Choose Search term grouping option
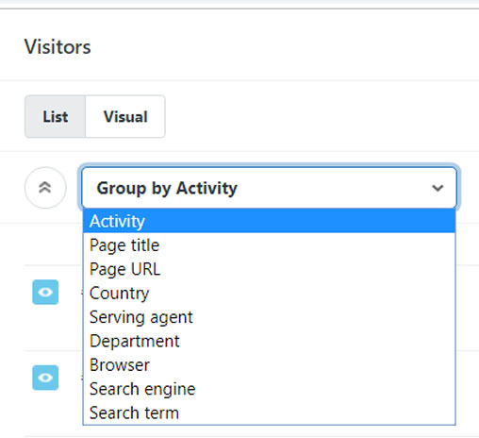The image size is (479, 438). click(269, 413)
